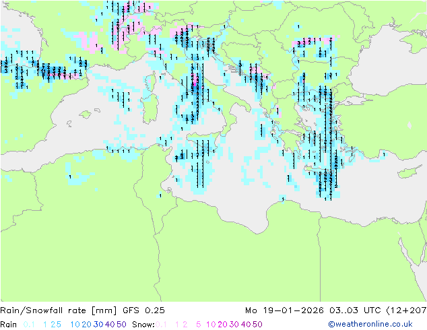Click the "Snow:" legend label
427x330 pixels.
click(143, 325)
